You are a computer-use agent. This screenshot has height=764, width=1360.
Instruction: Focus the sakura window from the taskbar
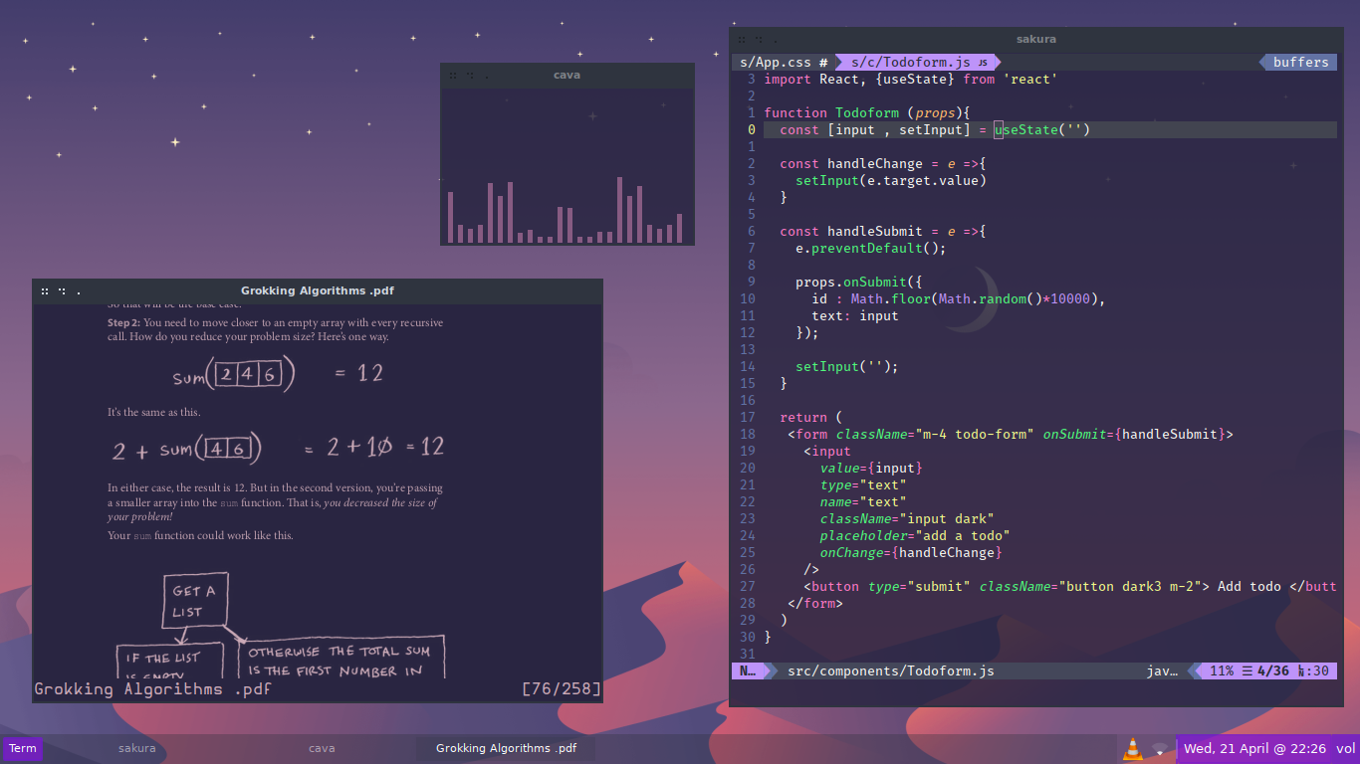coord(137,749)
